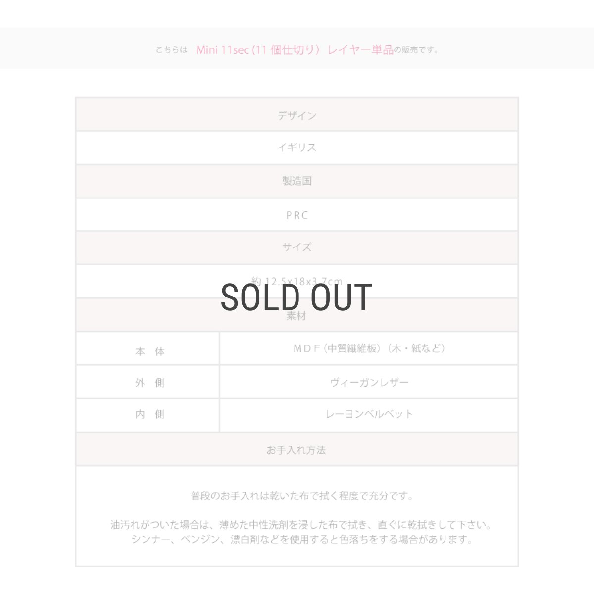Select the 製造国 header row
594x594 pixels.
click(x=297, y=181)
